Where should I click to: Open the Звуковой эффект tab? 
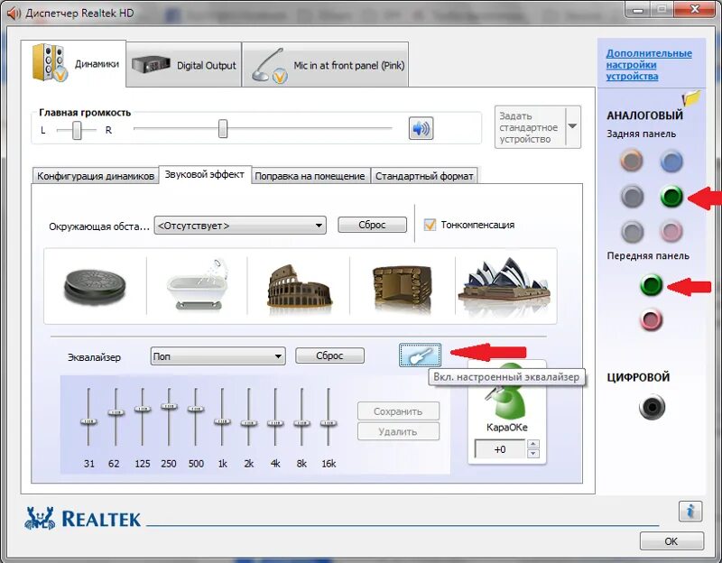(x=205, y=174)
